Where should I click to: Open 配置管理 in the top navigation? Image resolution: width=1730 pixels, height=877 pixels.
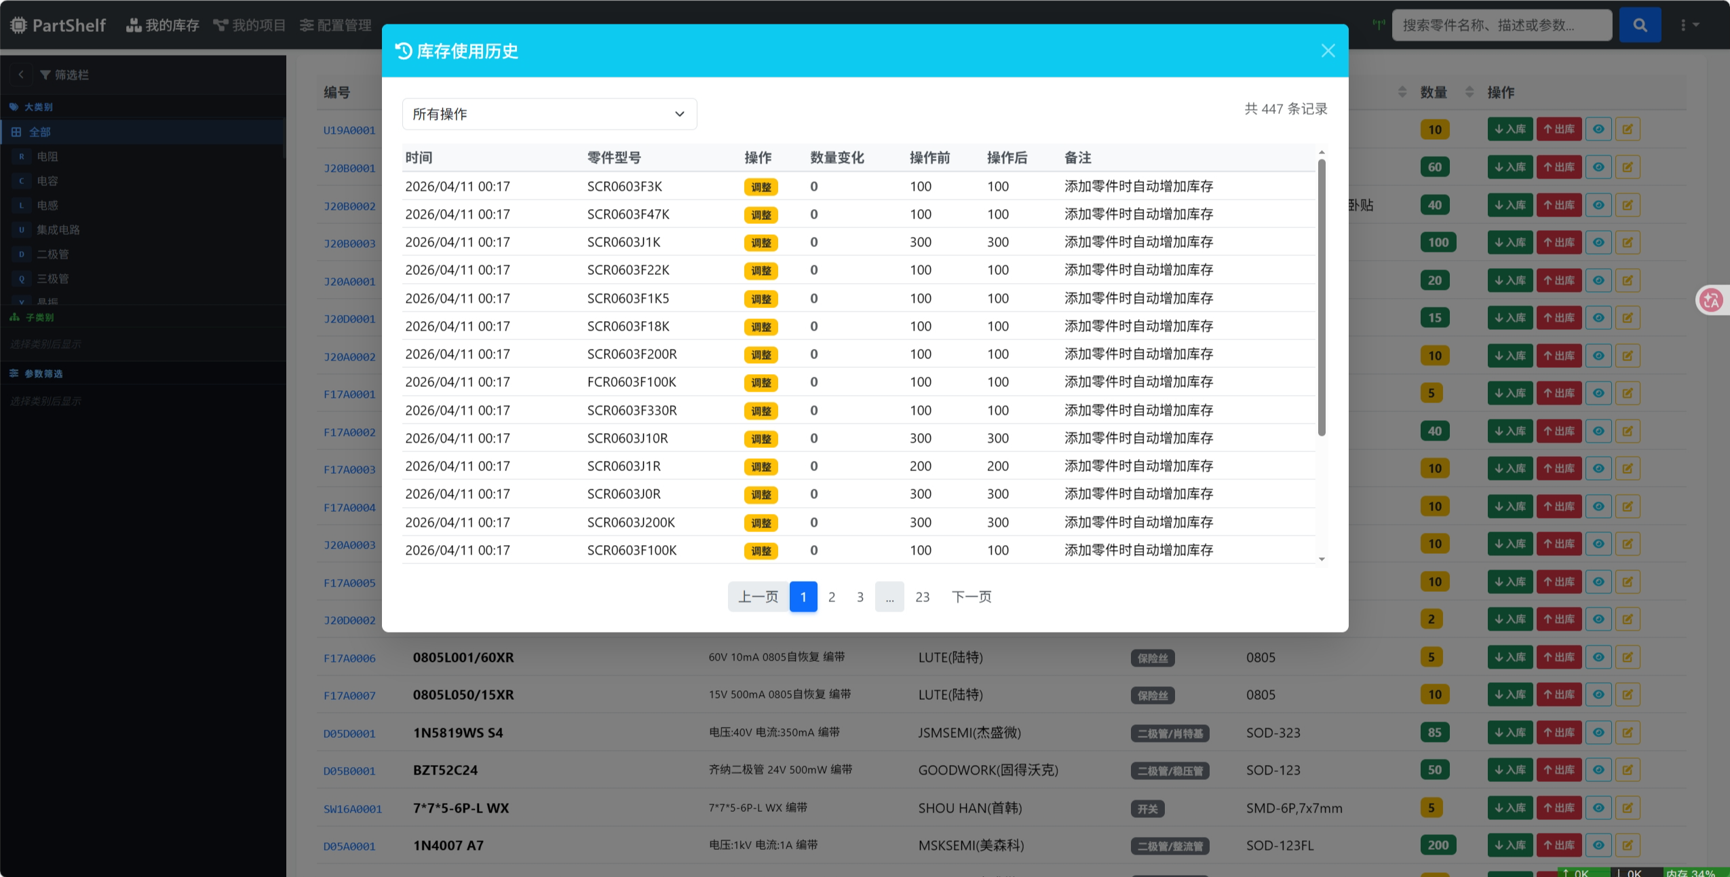[336, 25]
